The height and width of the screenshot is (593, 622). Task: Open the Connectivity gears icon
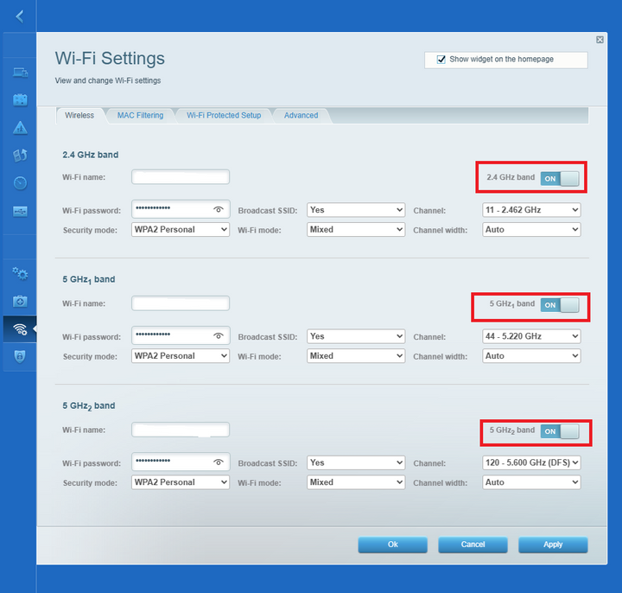(20, 273)
